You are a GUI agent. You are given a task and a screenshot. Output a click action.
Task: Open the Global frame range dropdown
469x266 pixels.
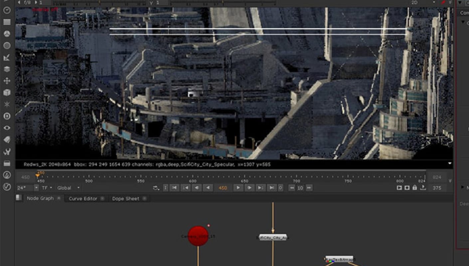click(68, 188)
